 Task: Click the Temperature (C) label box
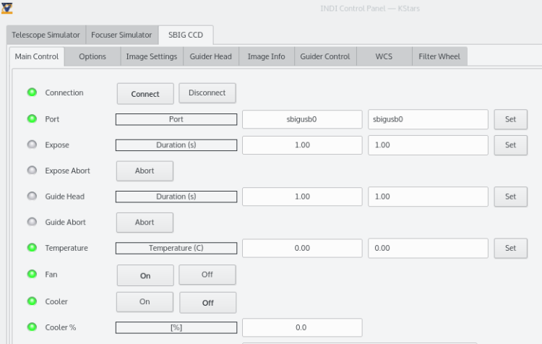176,248
